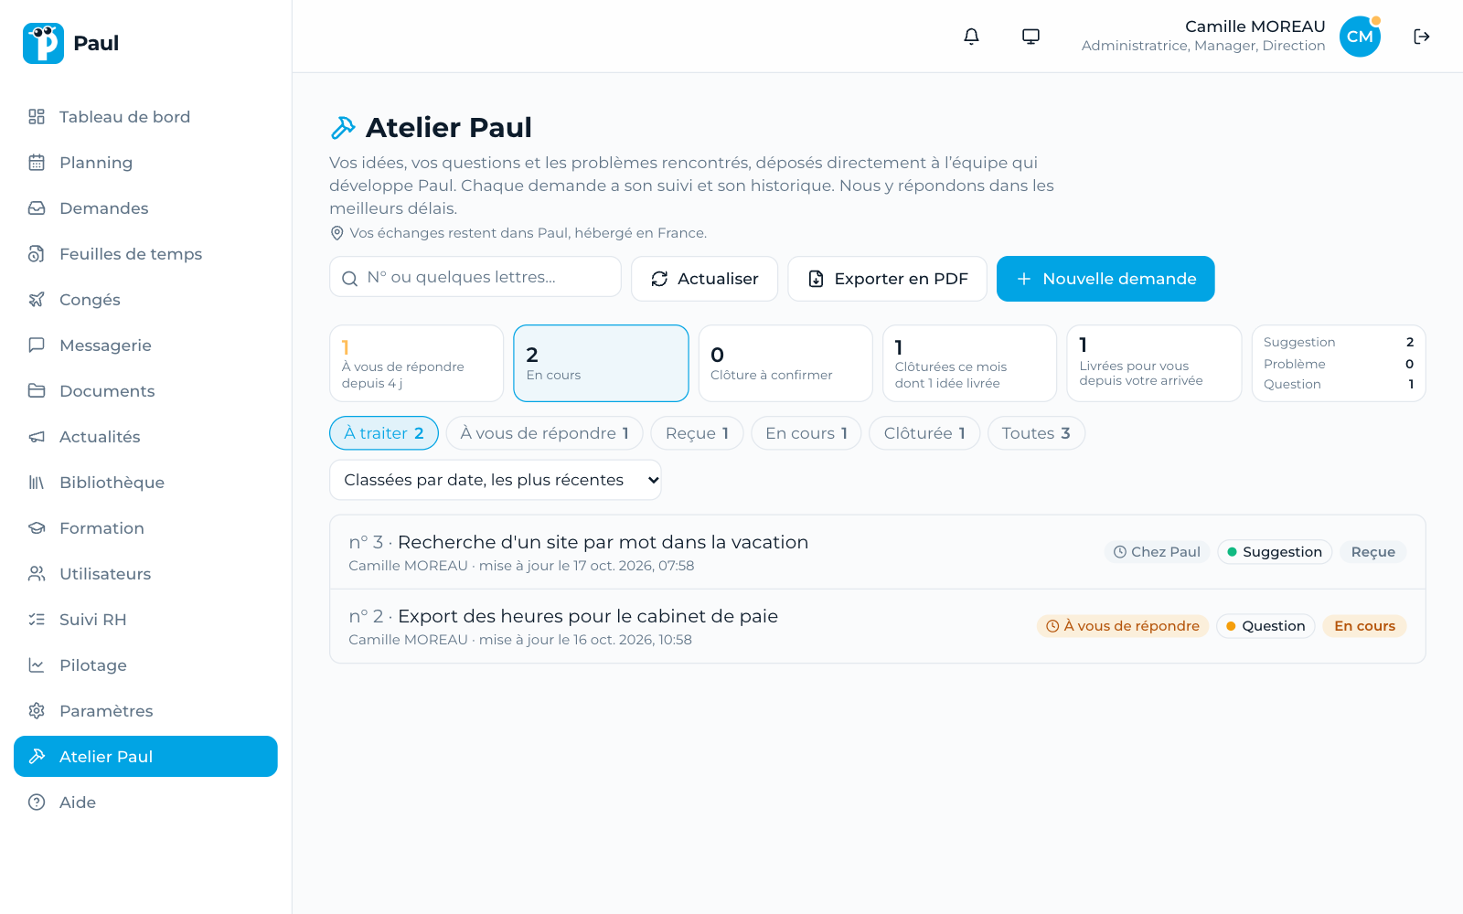Open the CM user avatar
This screenshot has height=914, width=1463.
coord(1360,37)
